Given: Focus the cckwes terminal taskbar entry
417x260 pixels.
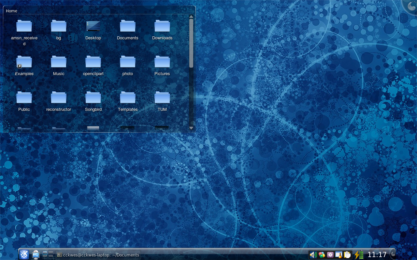Looking at the screenshot, I should [98, 255].
